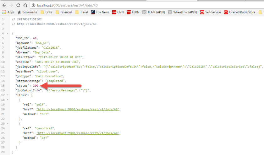
Task: Collapse the canonical link object on line 23
Action: coord(8,124)
